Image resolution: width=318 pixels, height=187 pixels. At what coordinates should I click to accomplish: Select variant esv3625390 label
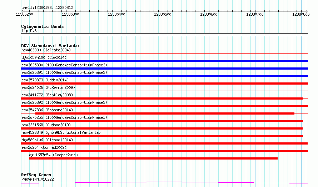pos(64,65)
